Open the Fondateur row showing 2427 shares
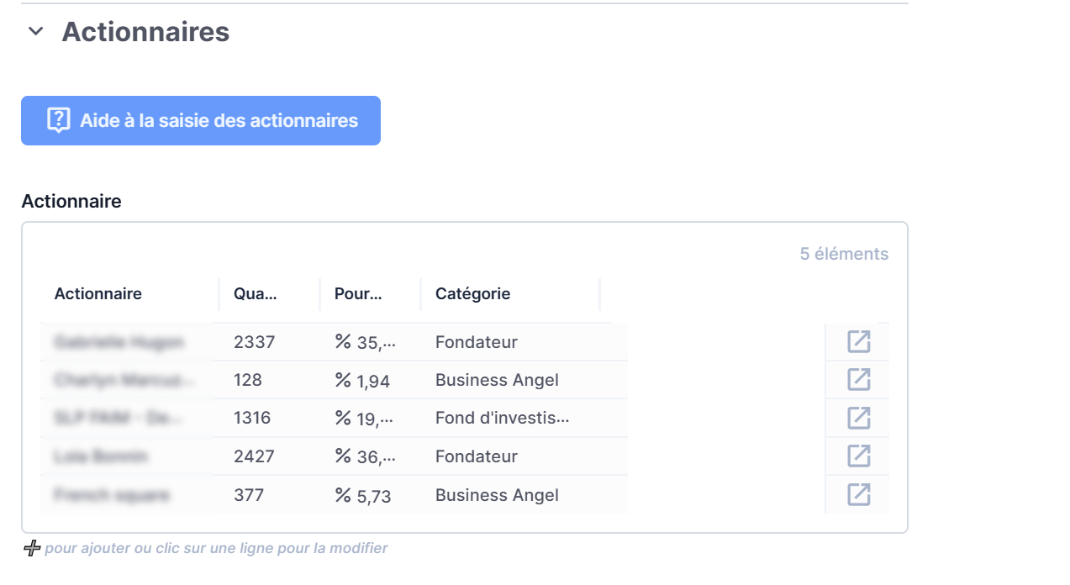 (x=857, y=456)
